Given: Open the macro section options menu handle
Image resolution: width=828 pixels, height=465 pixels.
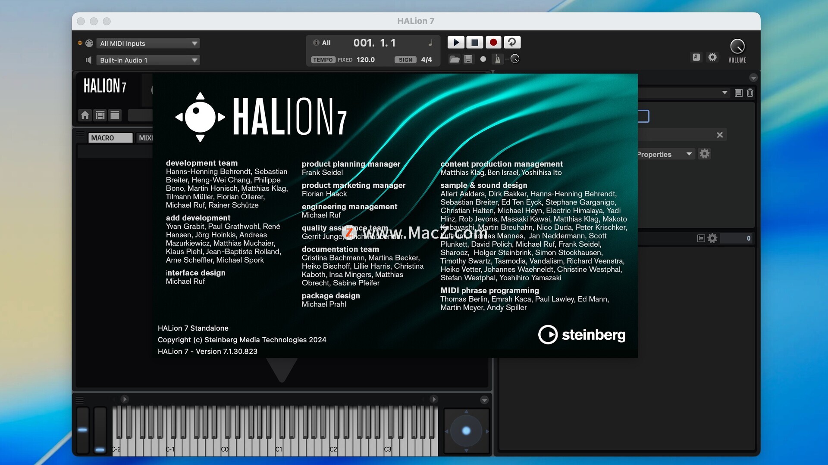Looking at the screenshot, I should [80, 135].
